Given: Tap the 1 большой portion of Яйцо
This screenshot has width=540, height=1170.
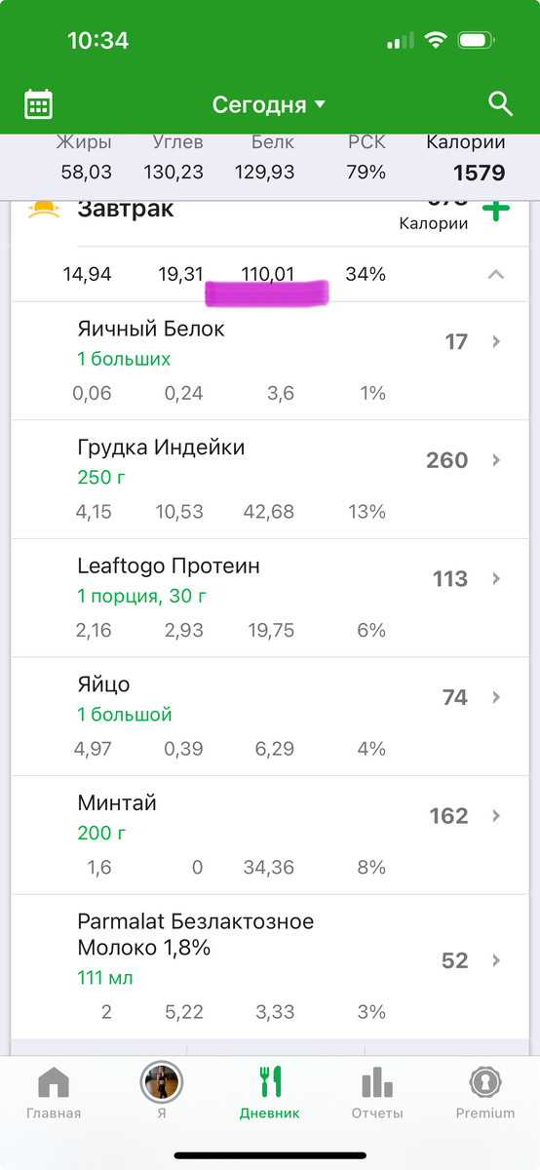Looking at the screenshot, I should 125,715.
